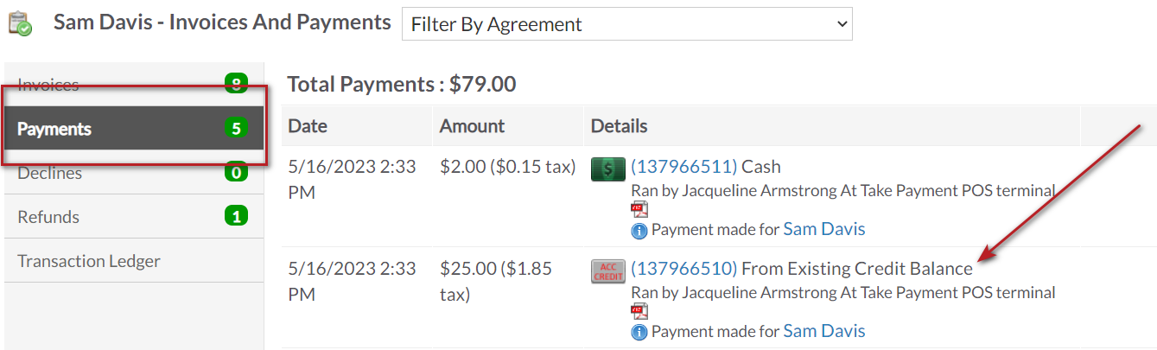Click the green Refunds count badge

point(236,216)
